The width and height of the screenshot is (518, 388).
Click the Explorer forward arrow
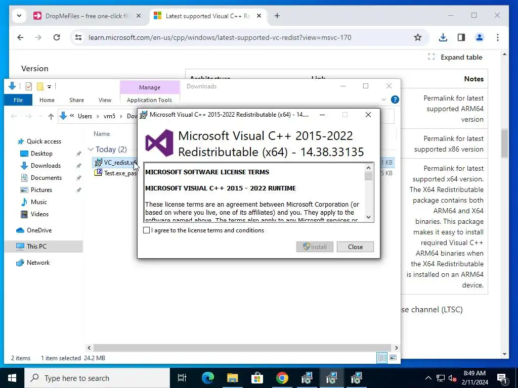(29, 116)
